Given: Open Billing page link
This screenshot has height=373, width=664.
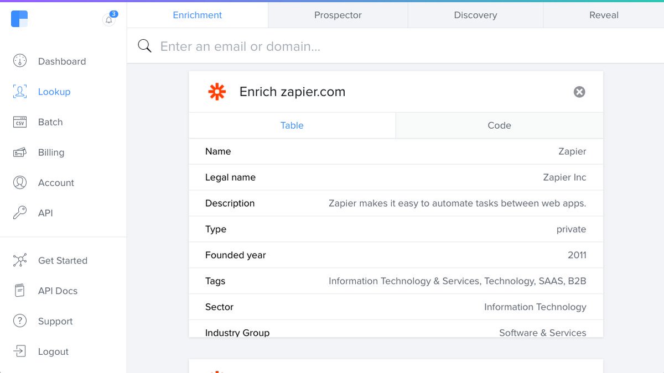Looking at the screenshot, I should click(51, 153).
